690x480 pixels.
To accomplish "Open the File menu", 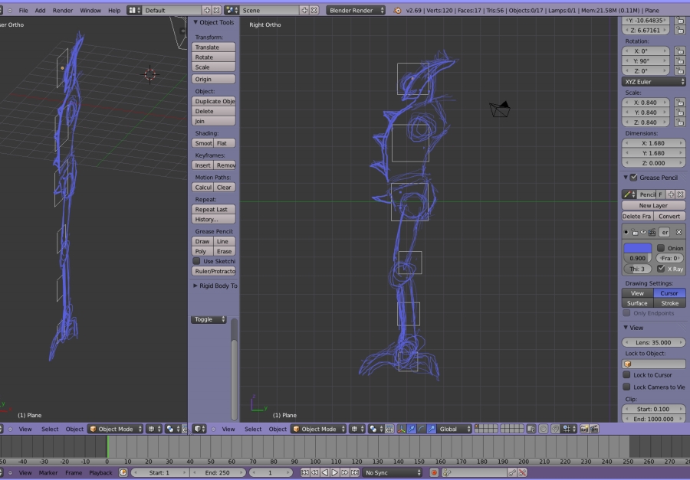I will pyautogui.click(x=23, y=10).
